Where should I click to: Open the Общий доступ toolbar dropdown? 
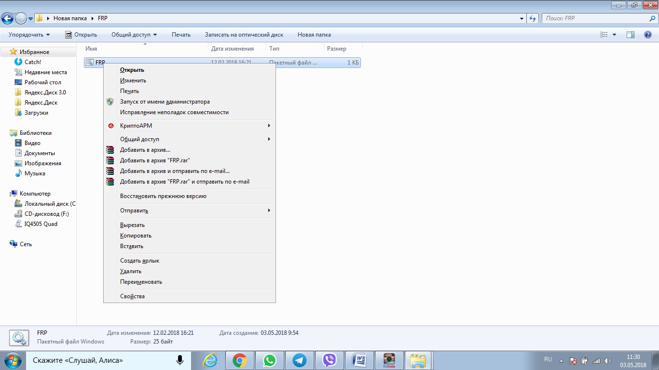(x=134, y=35)
